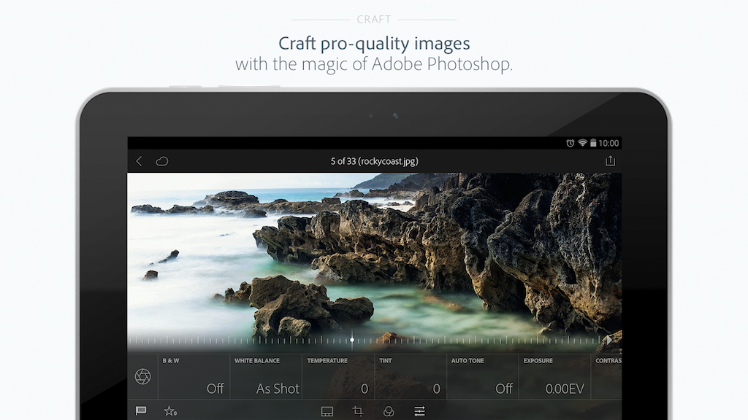Screen dimensions: 748x420
Task: Click the white slider handle on the scale
Action: click(x=352, y=340)
